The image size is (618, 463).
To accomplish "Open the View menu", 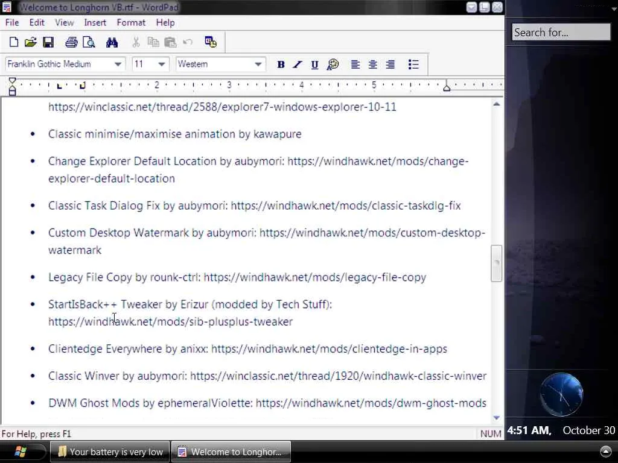I will [x=64, y=22].
